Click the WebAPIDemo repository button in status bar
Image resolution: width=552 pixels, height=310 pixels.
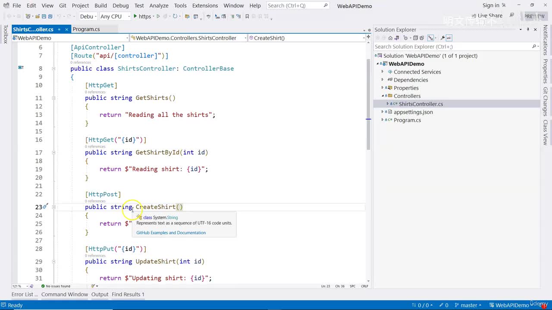(x=511, y=305)
